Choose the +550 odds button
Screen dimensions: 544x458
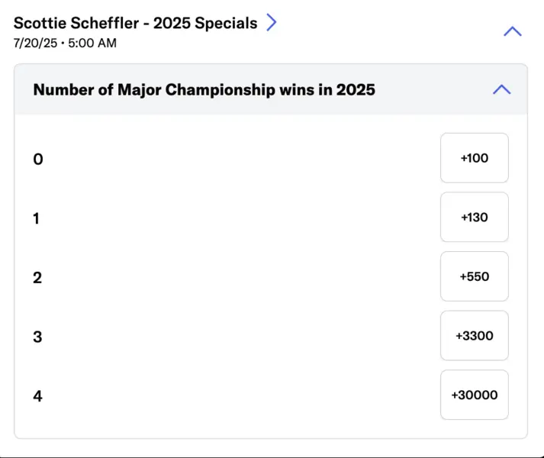coord(474,276)
